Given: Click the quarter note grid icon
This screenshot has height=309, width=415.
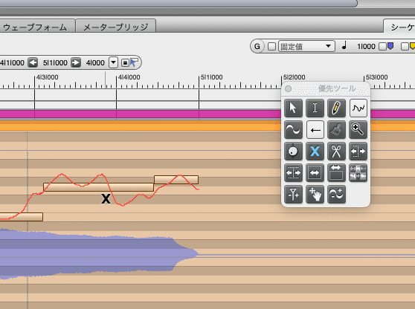Looking at the screenshot, I should coord(344,46).
